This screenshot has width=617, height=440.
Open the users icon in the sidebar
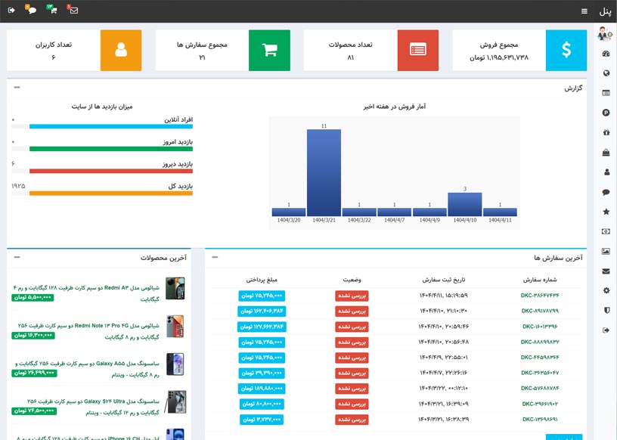pos(606,172)
